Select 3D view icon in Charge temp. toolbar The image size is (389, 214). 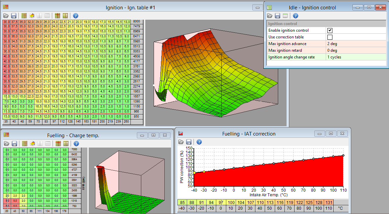coord(32,144)
